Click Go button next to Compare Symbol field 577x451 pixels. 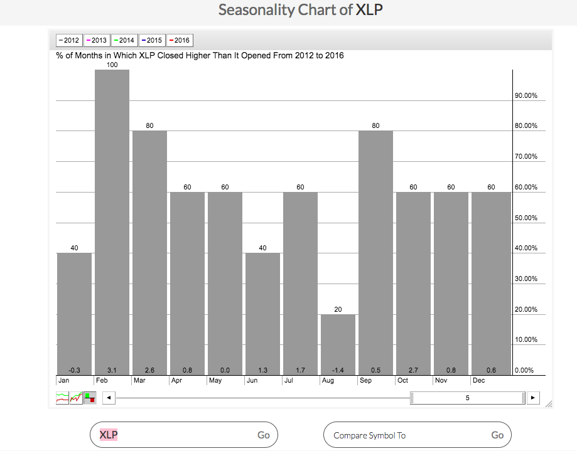497,435
